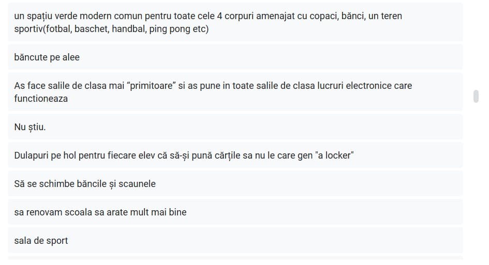Image resolution: width=489 pixels, height=265 pixels.
Task: Click the word "functioneaza" on the second line
Action: coord(41,98)
